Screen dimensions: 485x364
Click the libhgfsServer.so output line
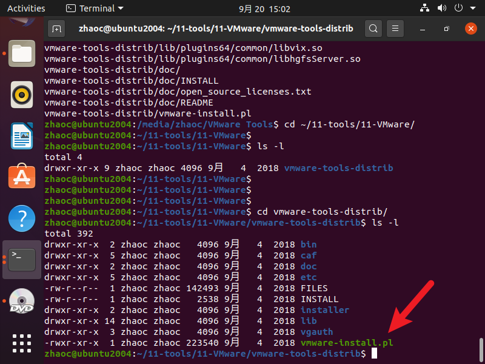tap(202, 59)
